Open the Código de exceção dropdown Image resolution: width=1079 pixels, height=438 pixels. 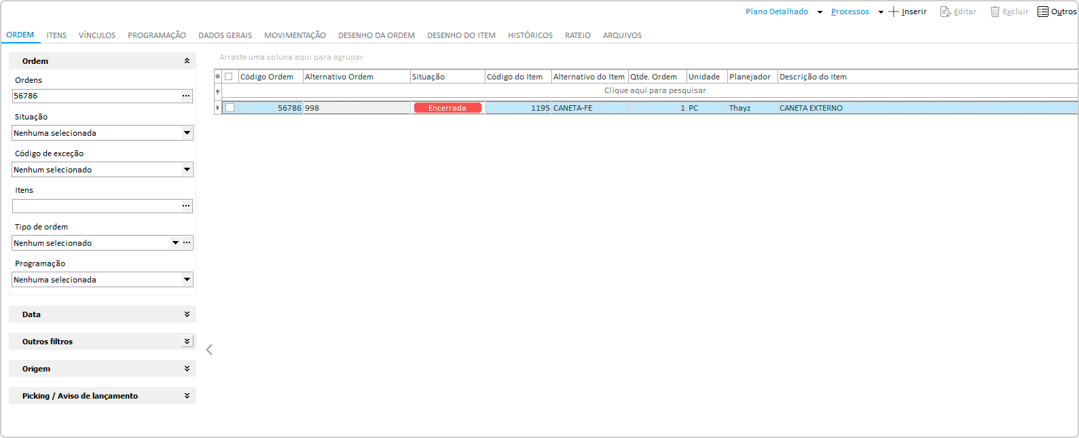187,170
